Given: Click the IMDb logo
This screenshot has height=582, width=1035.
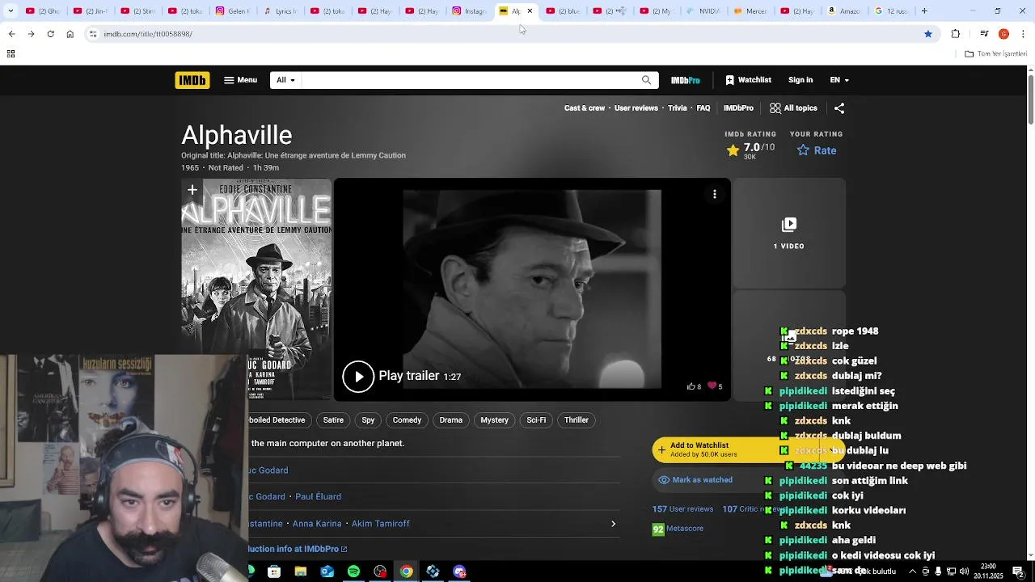Looking at the screenshot, I should [x=192, y=80].
